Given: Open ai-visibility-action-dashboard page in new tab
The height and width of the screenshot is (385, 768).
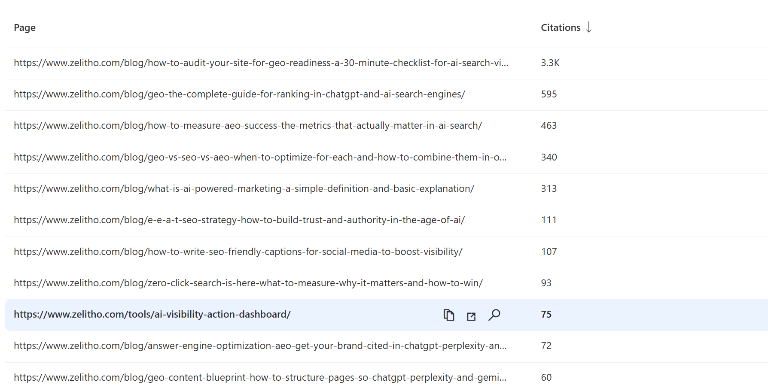Looking at the screenshot, I should click(471, 316).
